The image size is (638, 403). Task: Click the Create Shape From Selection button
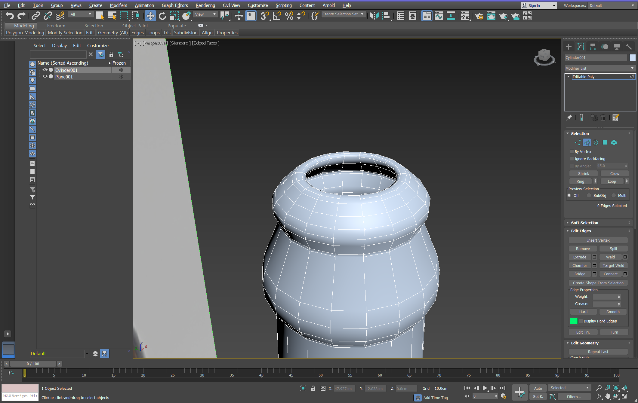pyautogui.click(x=598, y=283)
